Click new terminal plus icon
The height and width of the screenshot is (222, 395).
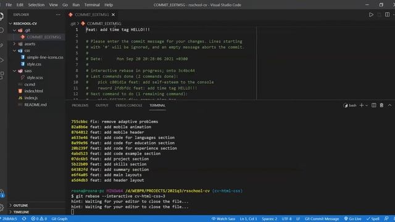point(361,105)
